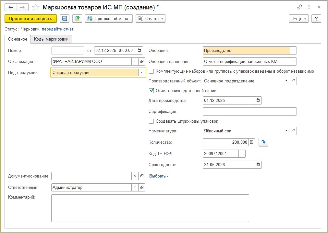The width and height of the screenshot is (328, 233).
Task: Open calendar picker for Дата производства
Action: [x=258, y=100]
